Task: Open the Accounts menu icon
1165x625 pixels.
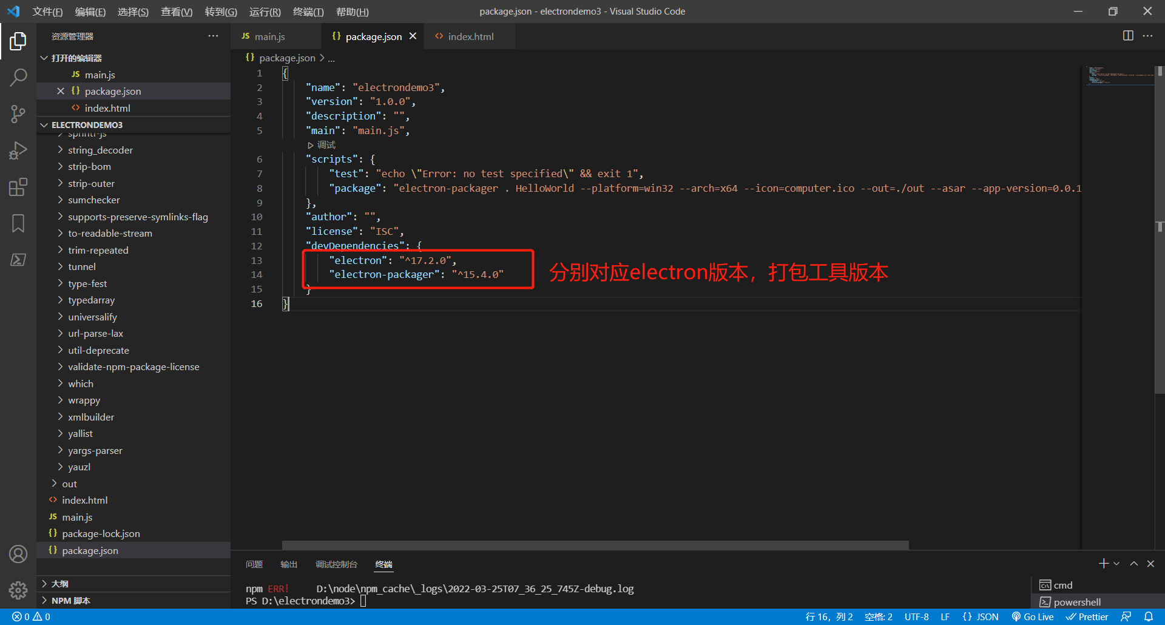Action: pyautogui.click(x=18, y=554)
